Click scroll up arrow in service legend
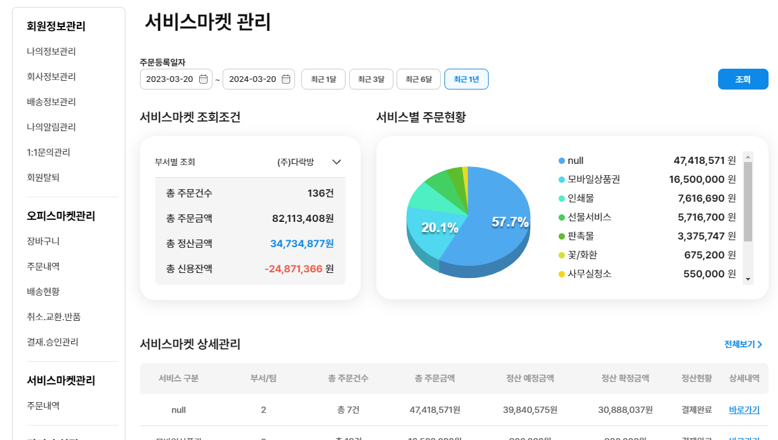This screenshot has height=440, width=778. [748, 156]
